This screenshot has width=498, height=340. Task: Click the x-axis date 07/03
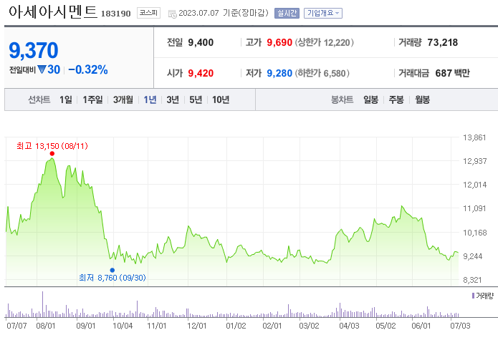[460, 326]
